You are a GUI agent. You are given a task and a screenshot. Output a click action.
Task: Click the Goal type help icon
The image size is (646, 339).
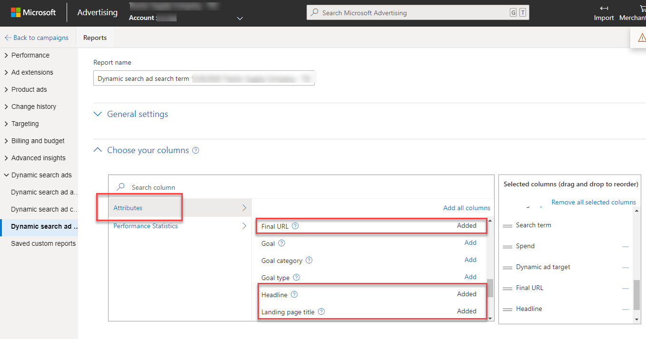click(x=296, y=278)
